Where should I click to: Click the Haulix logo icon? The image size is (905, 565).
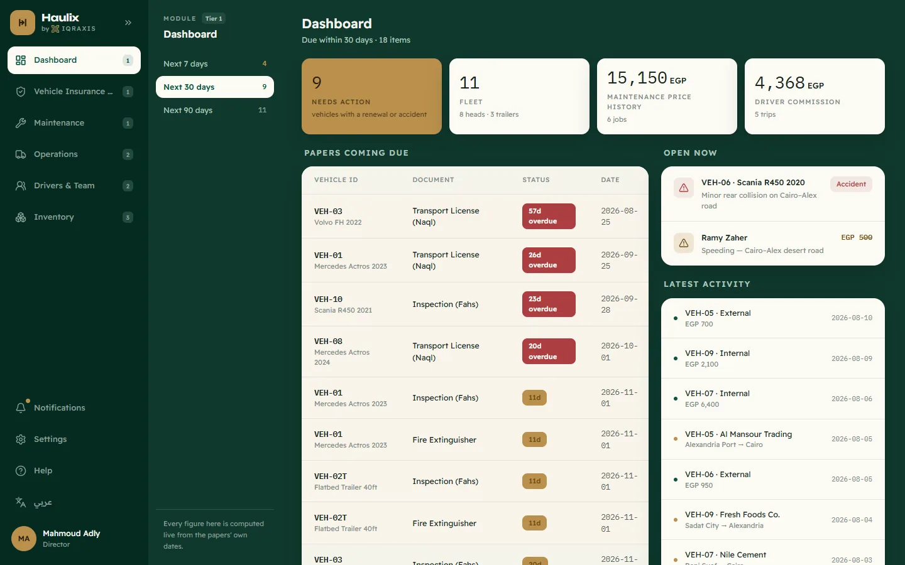(23, 23)
